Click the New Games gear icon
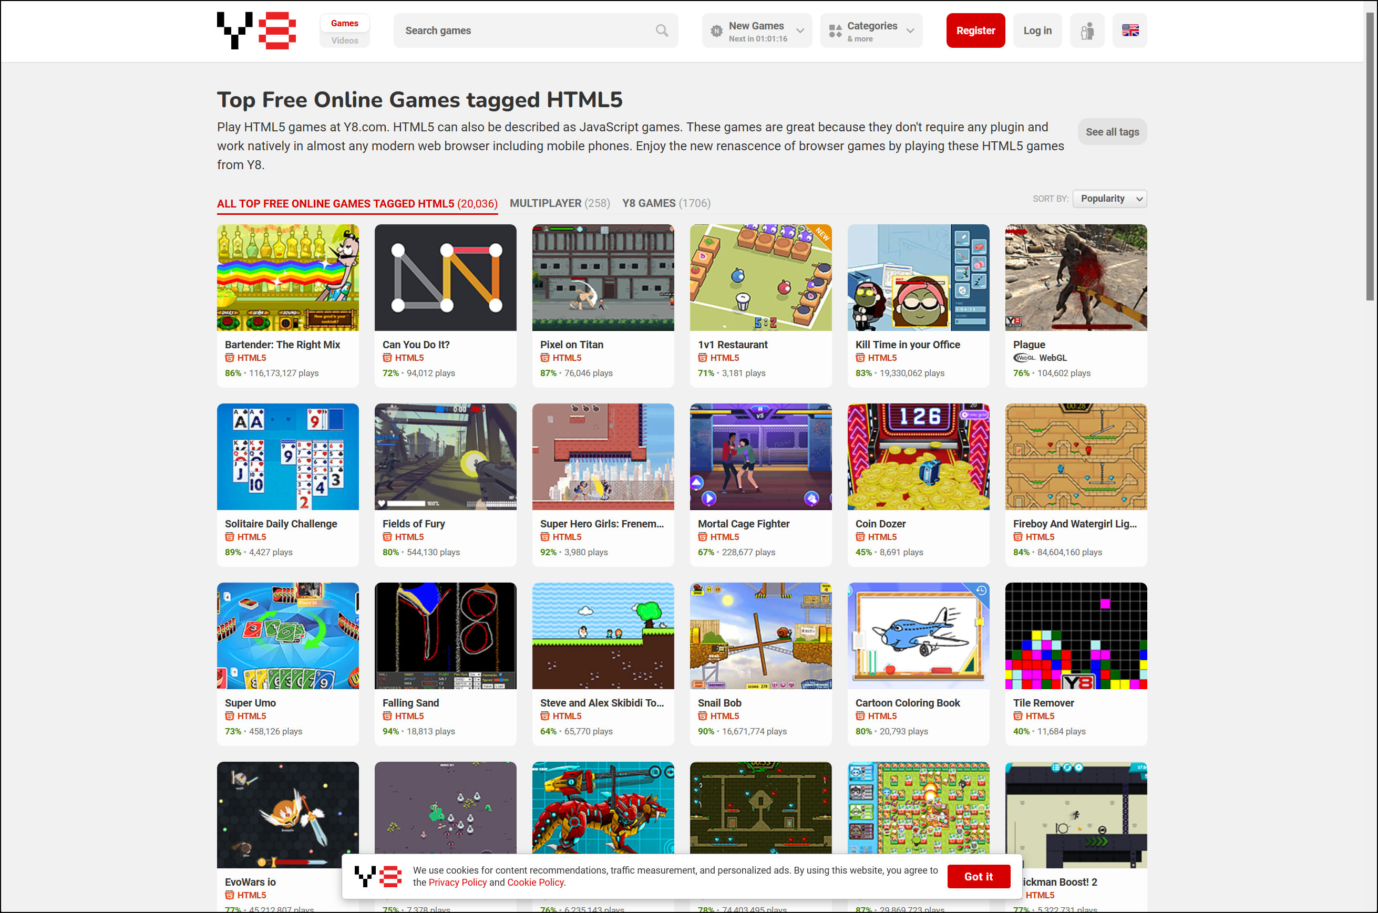The width and height of the screenshot is (1378, 913). tap(716, 30)
